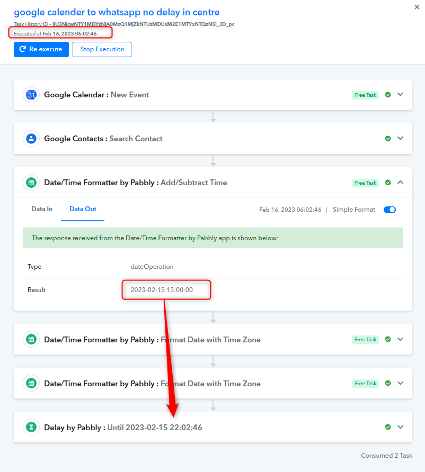
Task: Select the Data Out tab
Action: click(x=83, y=209)
